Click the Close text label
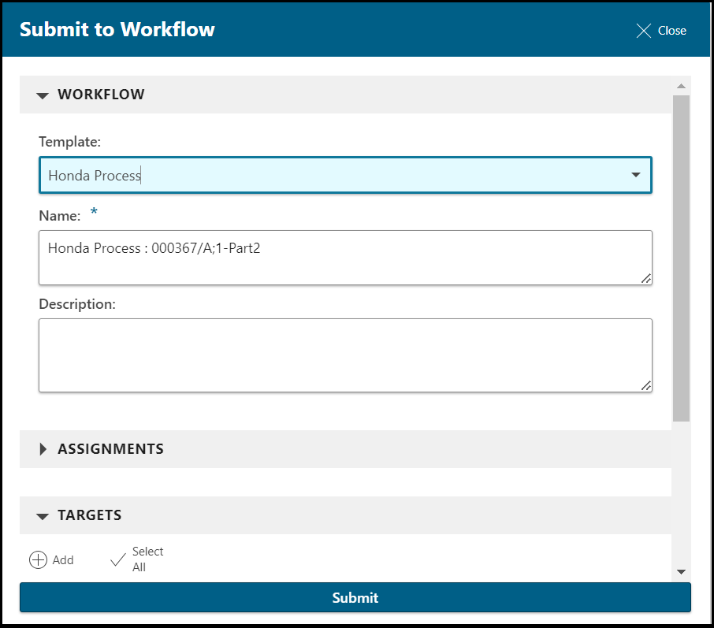 tap(672, 31)
